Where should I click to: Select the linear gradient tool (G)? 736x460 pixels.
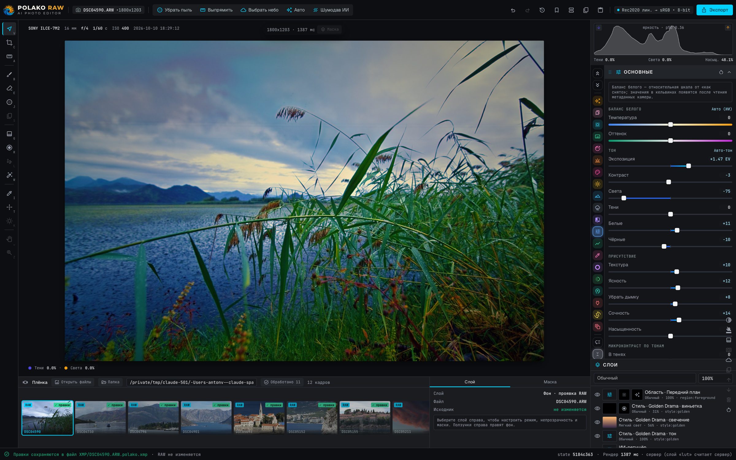[x=10, y=134]
